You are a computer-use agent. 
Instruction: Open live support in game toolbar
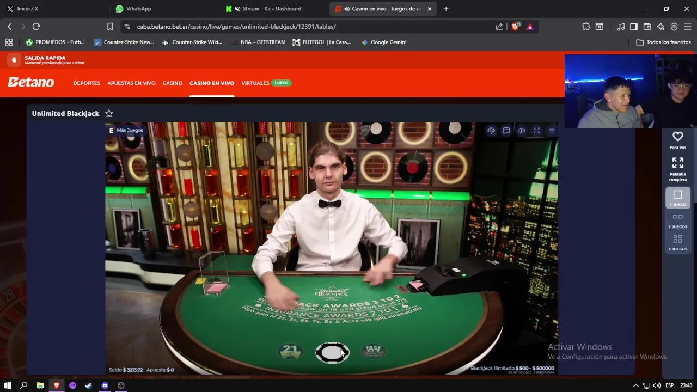click(491, 131)
